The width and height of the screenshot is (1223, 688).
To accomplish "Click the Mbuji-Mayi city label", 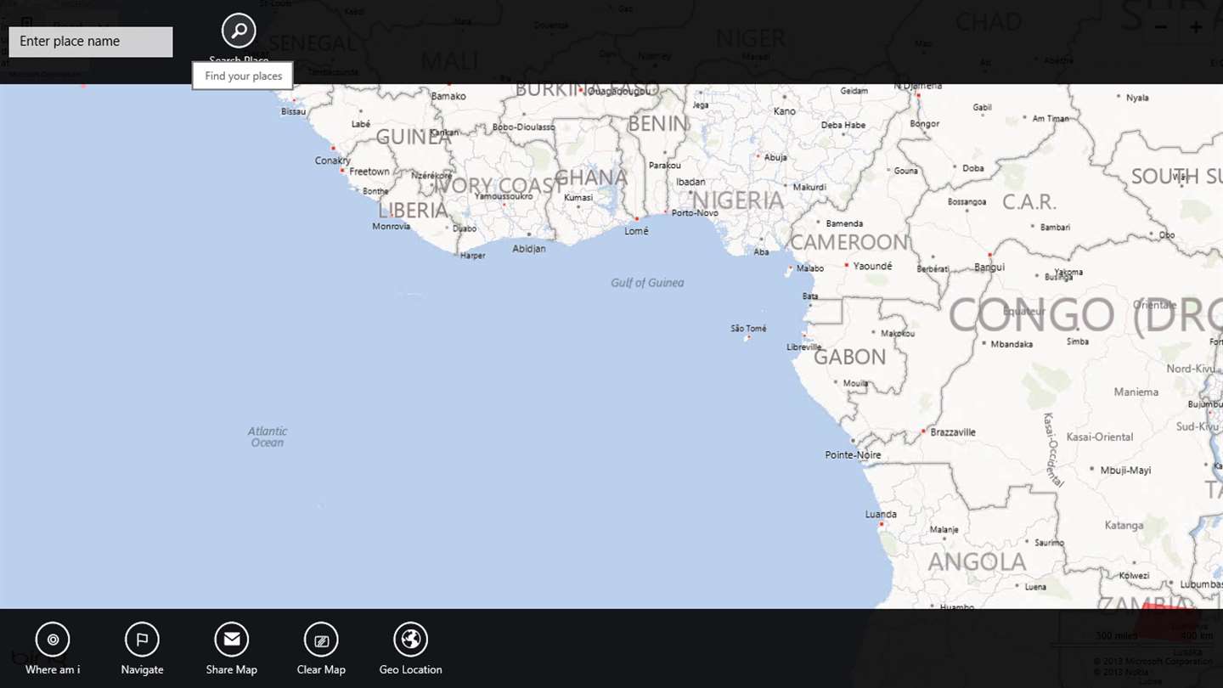I will (1125, 471).
